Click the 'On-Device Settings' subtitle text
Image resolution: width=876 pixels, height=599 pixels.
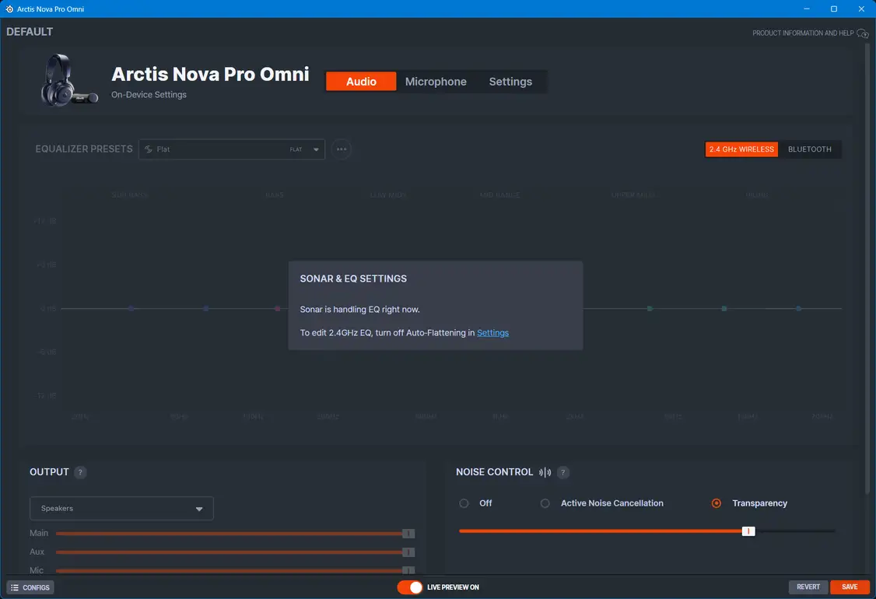149,94
